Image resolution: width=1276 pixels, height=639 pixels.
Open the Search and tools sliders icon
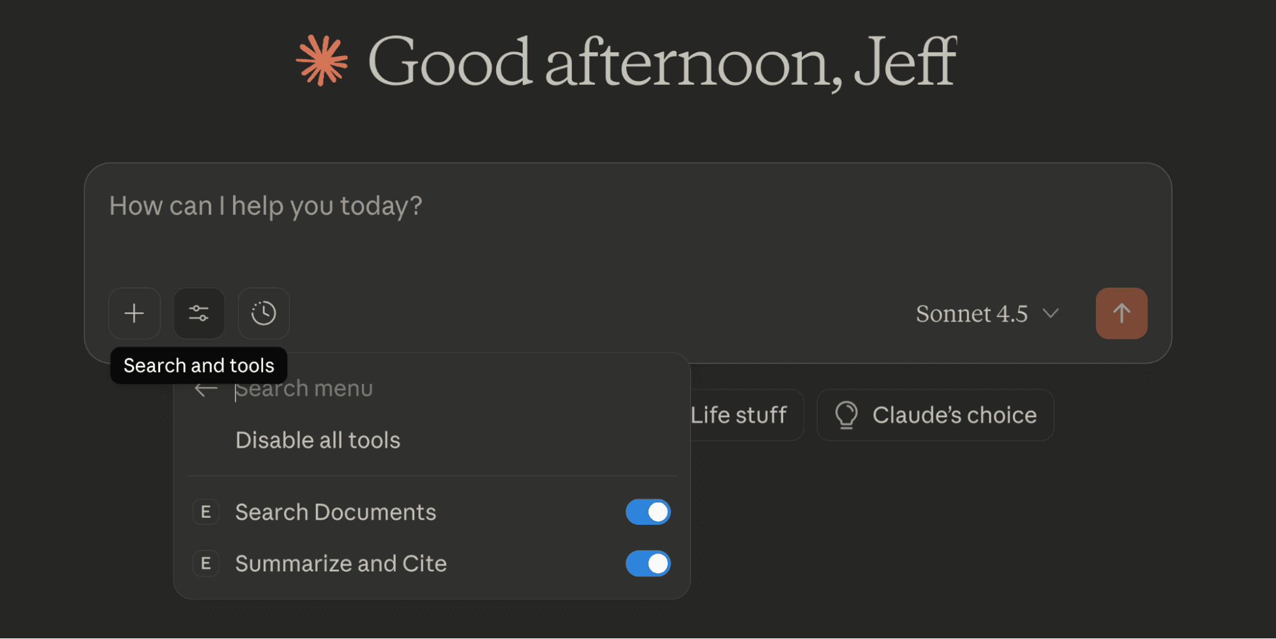199,313
